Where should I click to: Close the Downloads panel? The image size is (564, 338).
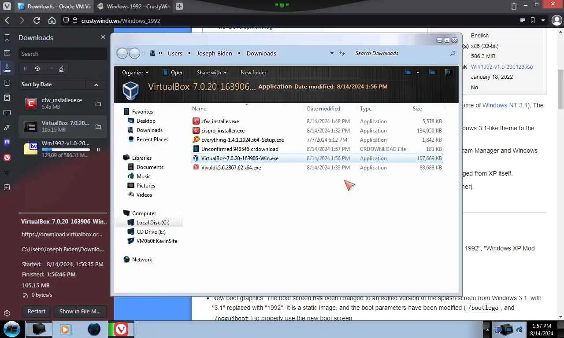click(103, 37)
